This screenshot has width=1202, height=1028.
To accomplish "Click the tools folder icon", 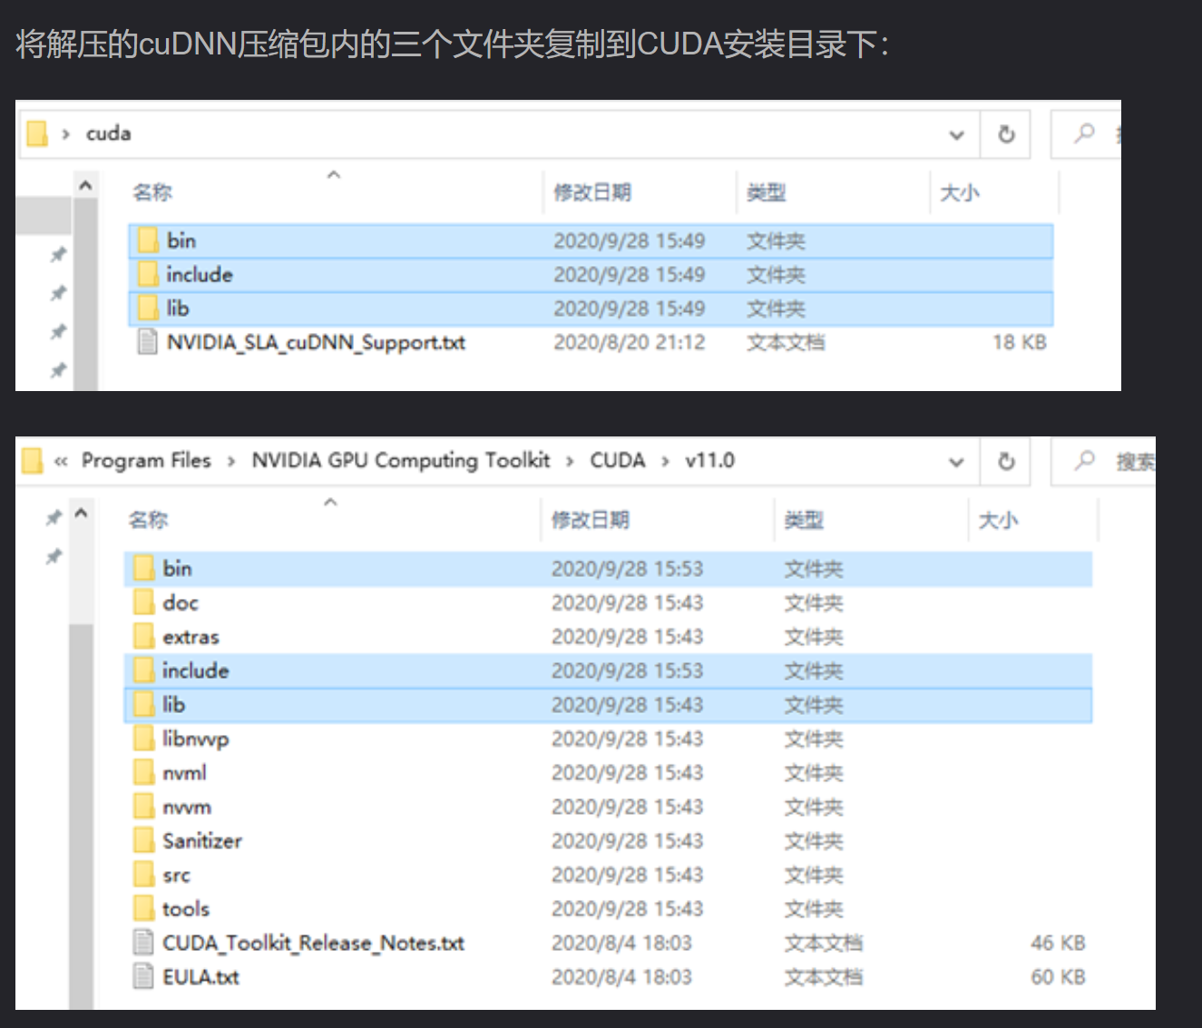I will coord(143,908).
